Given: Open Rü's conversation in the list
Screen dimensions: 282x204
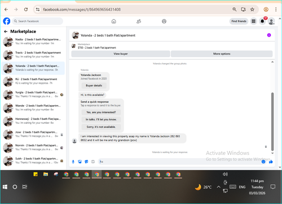Looking at the screenshot, I should [x=33, y=81].
